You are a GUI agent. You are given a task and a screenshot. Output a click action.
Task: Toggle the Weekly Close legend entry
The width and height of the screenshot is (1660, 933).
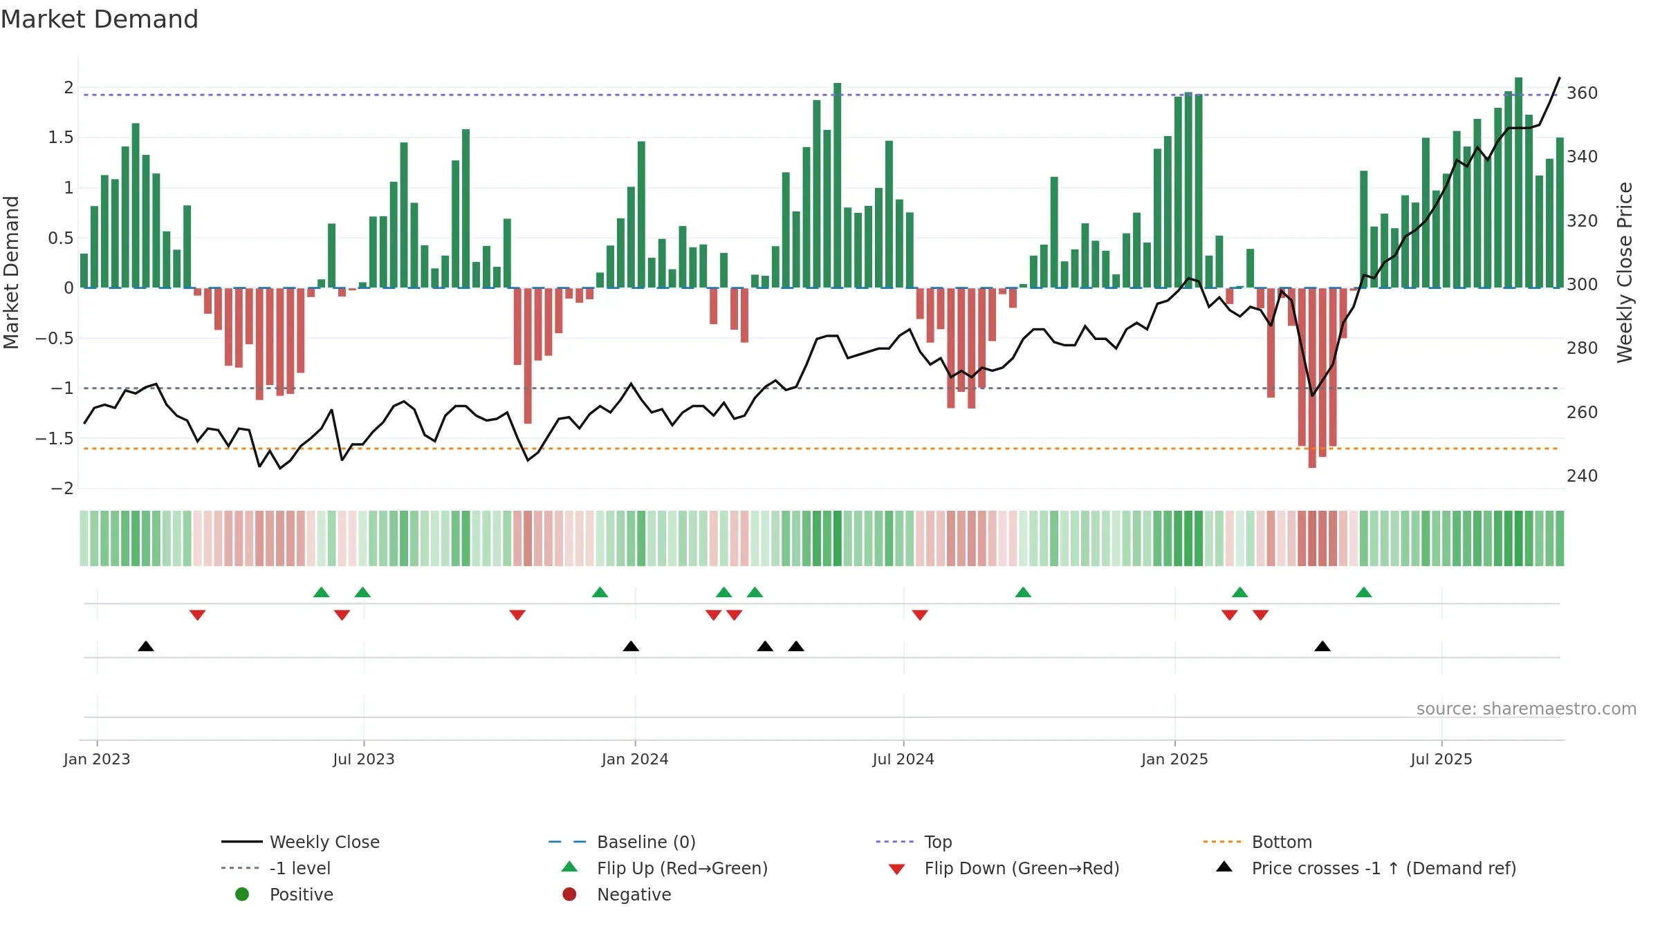[x=300, y=842]
